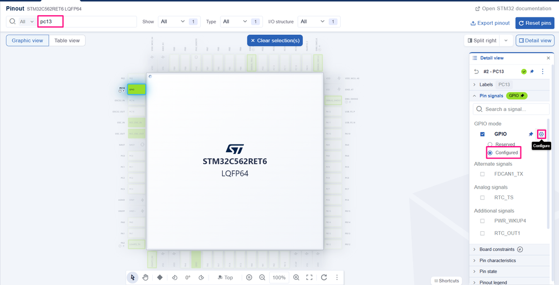Click the USART2_TX pin PA2 on chip

137,244
